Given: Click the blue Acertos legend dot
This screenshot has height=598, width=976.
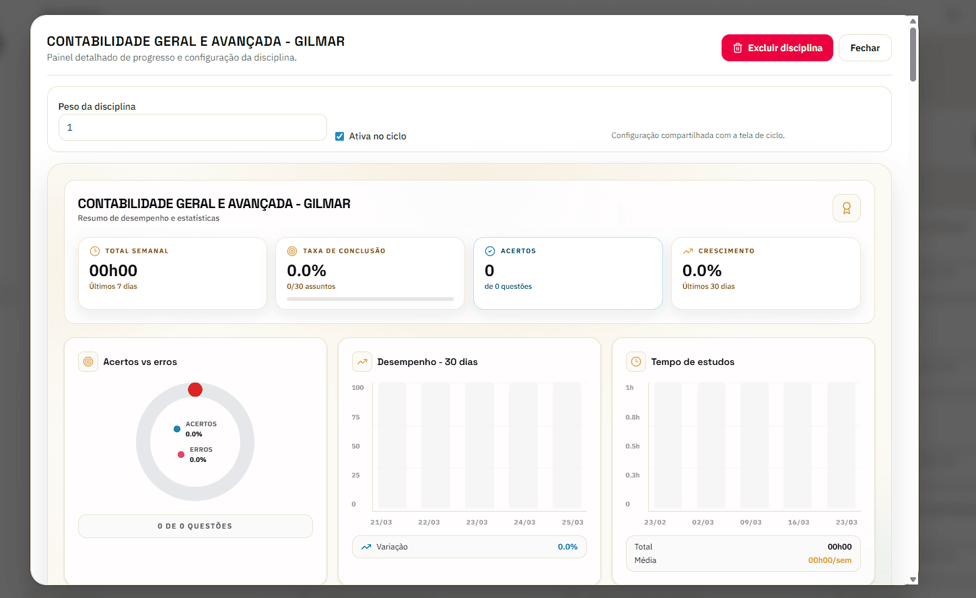Looking at the screenshot, I should tap(177, 429).
